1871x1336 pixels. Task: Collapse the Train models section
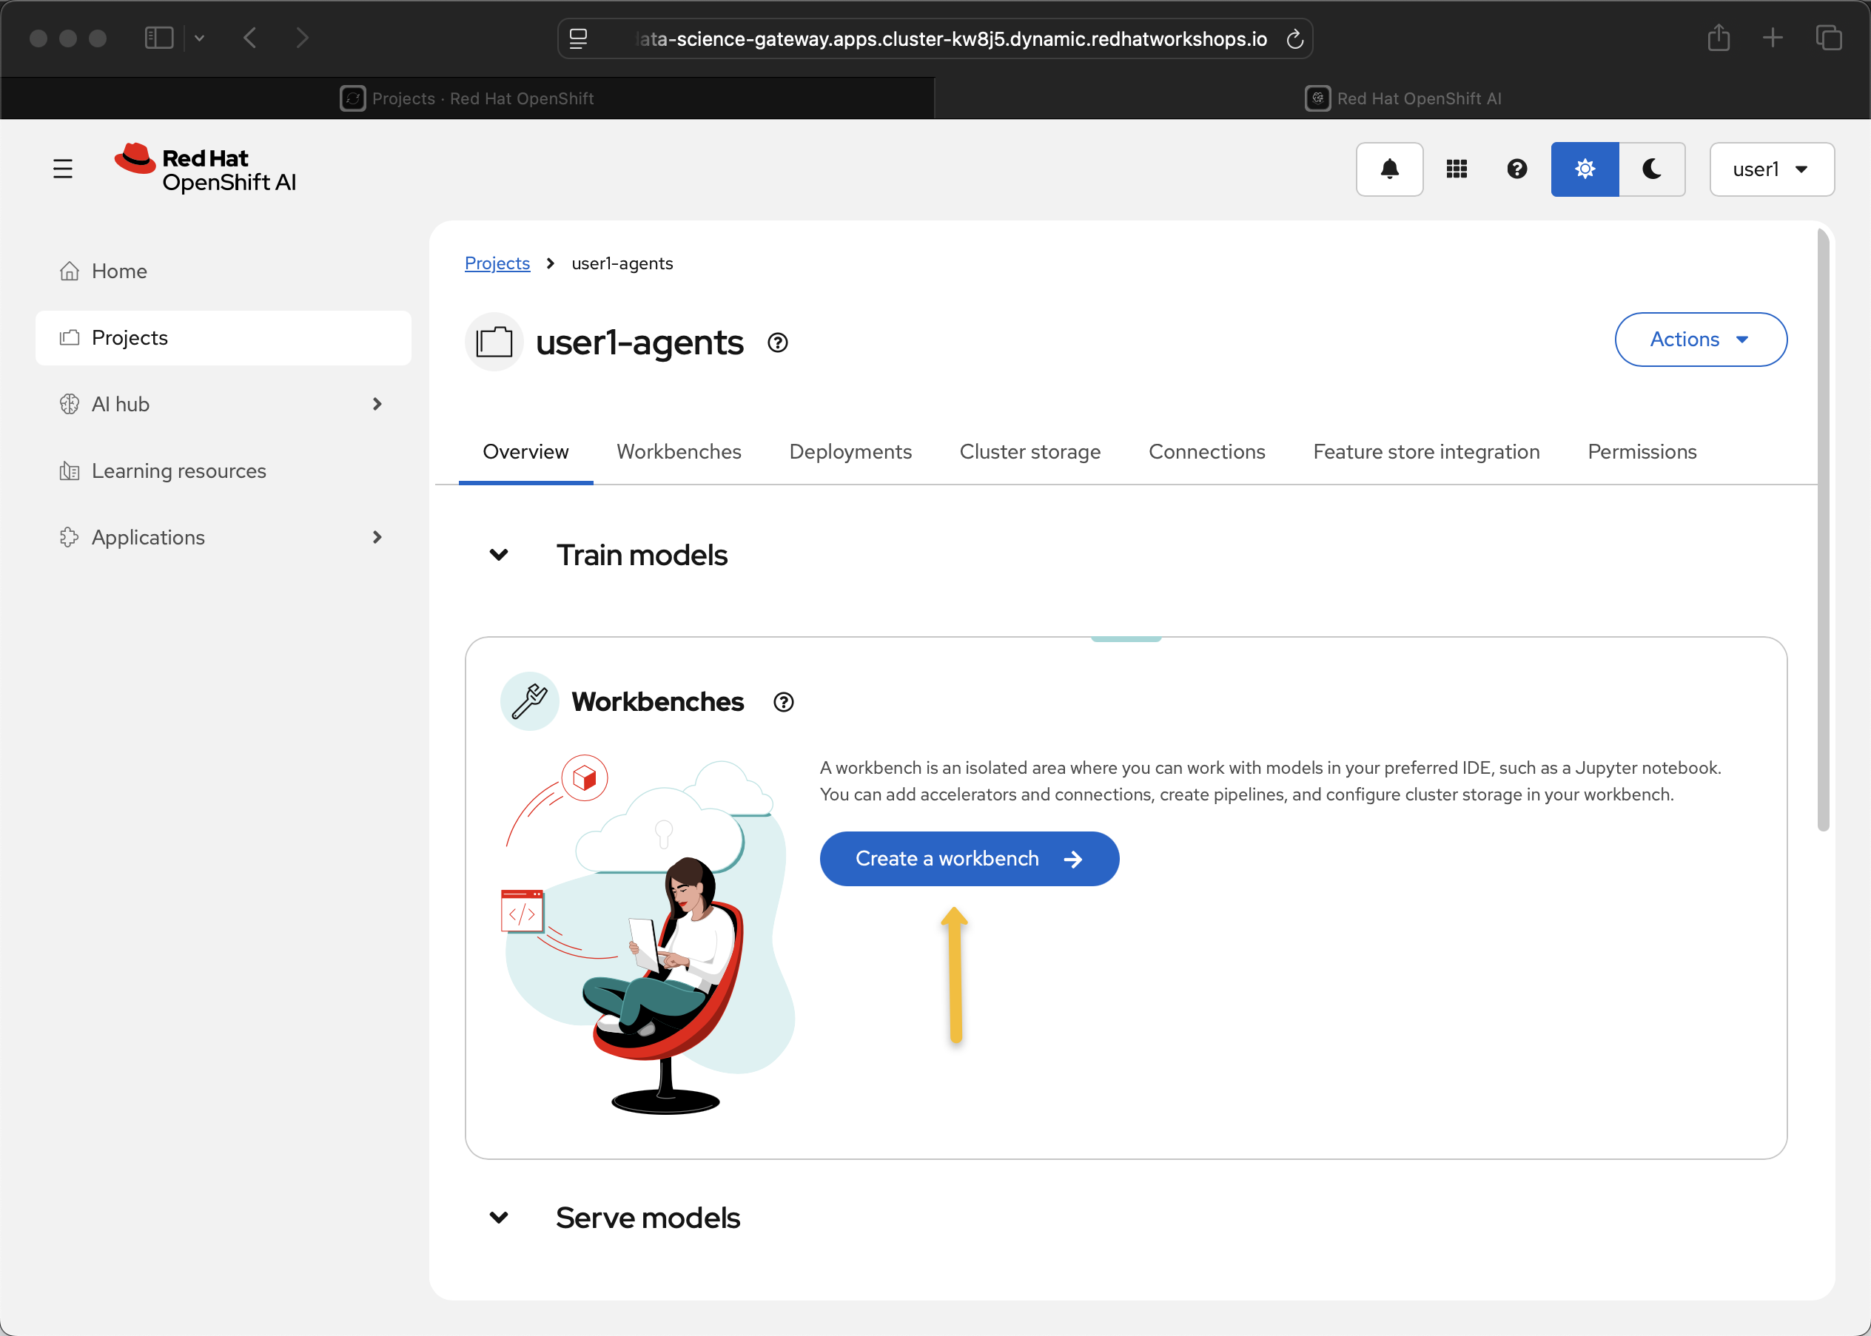(499, 556)
